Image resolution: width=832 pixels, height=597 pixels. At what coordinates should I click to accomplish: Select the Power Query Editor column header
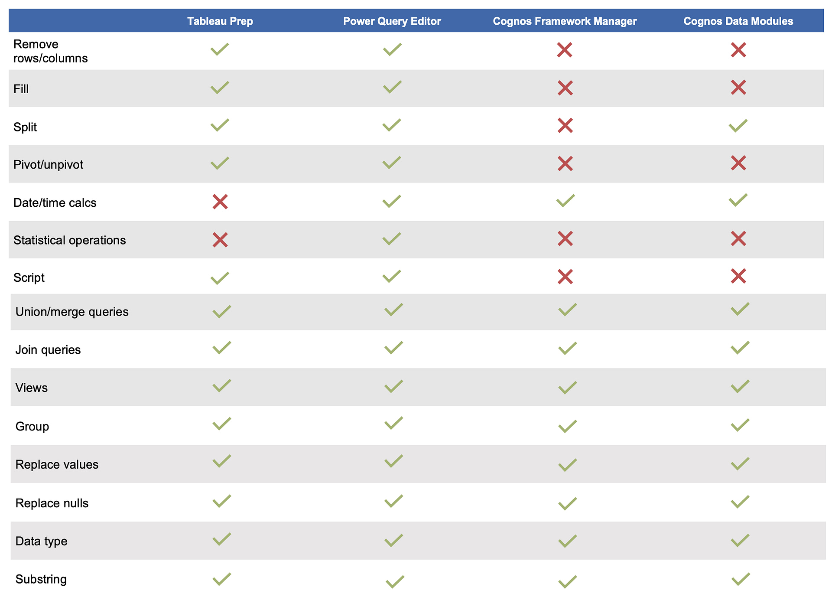(x=392, y=21)
